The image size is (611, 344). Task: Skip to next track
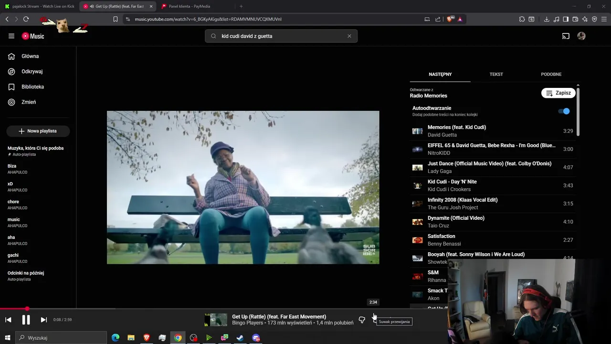43,320
